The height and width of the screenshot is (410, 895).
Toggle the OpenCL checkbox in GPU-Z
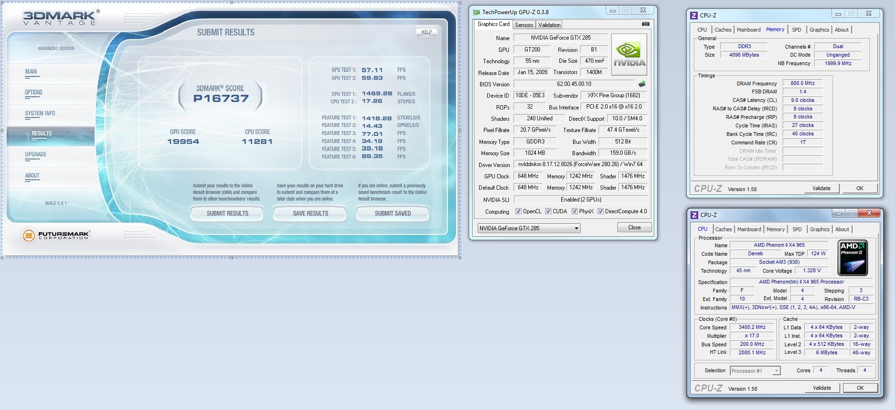[518, 211]
